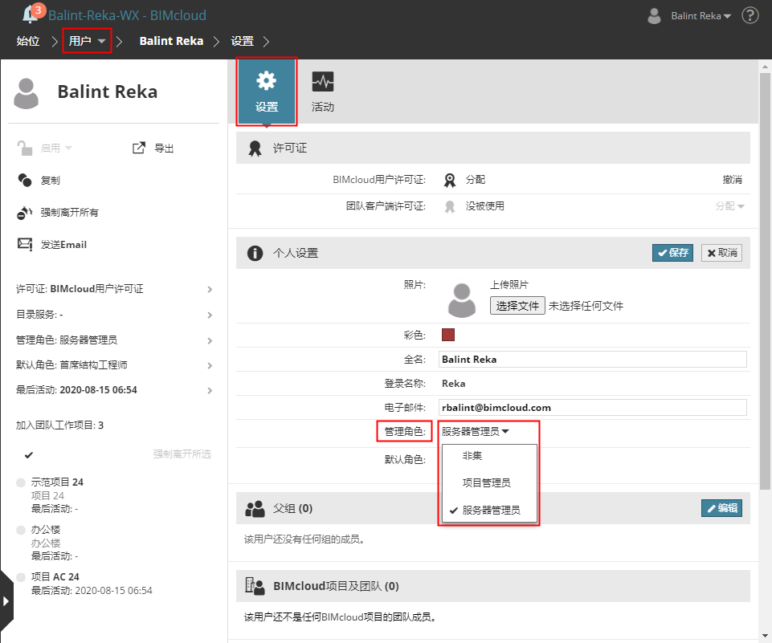Image resolution: width=772 pixels, height=643 pixels.
Task: Select the 办公楼 project radio circle
Action: (21, 530)
